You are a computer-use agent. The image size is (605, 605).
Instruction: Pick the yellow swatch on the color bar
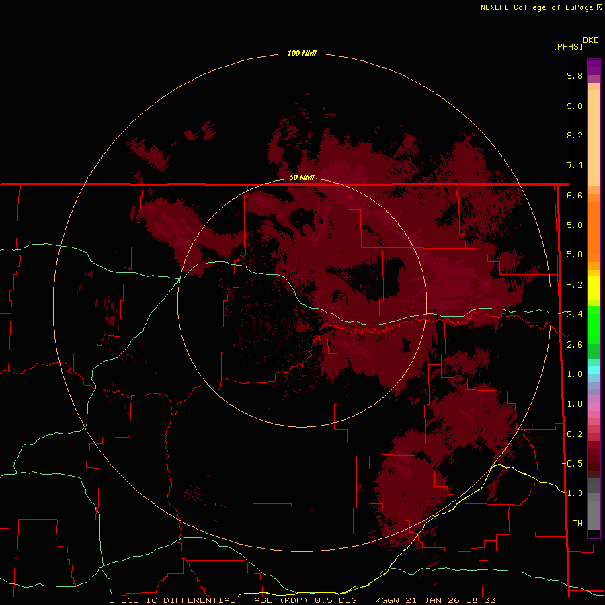point(594,288)
